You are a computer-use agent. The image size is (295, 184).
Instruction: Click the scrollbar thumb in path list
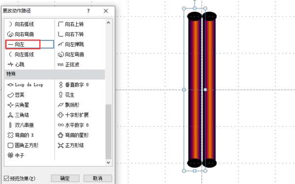108,132
